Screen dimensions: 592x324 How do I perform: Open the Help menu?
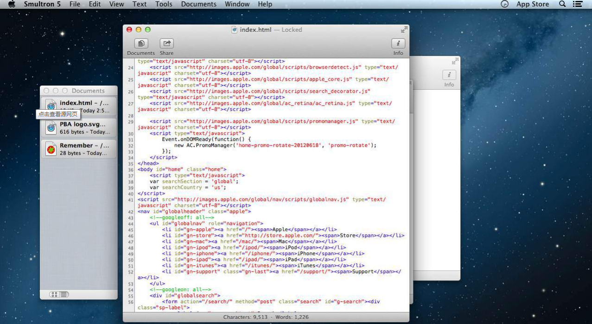[265, 4]
